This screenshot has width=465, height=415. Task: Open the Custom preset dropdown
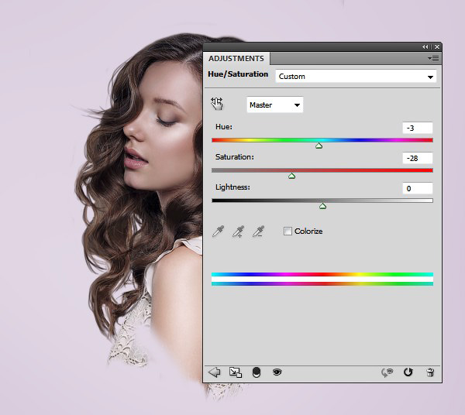pos(356,77)
